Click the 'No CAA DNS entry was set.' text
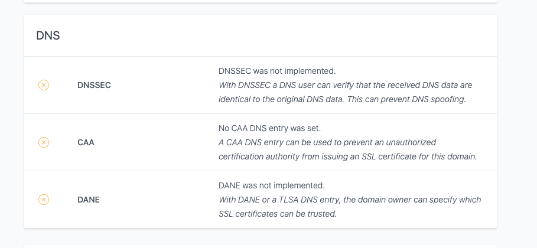This screenshot has height=248, width=537. (x=269, y=128)
